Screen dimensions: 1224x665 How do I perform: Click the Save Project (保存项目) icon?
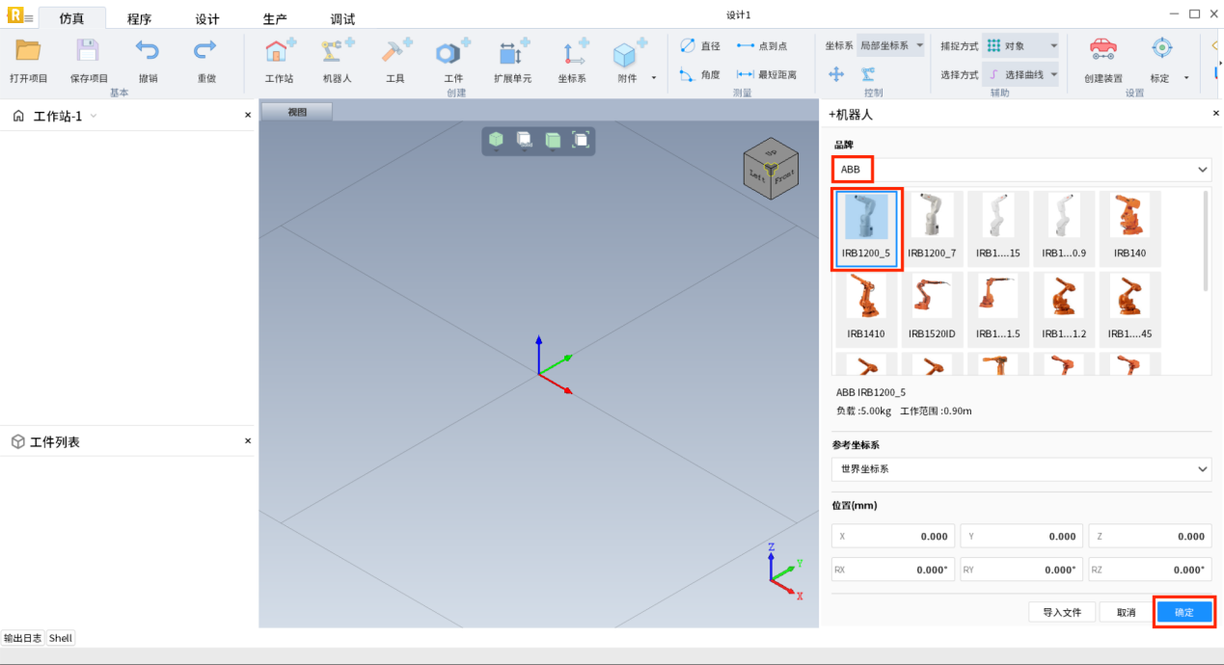(x=88, y=52)
